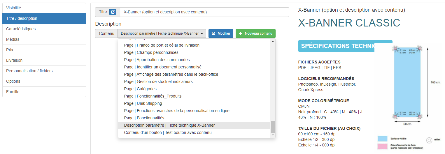Go to the Médias section
Viewport: 445px width, 154px height.
(x=44, y=39)
